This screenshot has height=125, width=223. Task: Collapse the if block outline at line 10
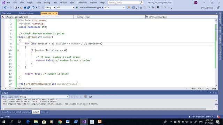point(18,50)
